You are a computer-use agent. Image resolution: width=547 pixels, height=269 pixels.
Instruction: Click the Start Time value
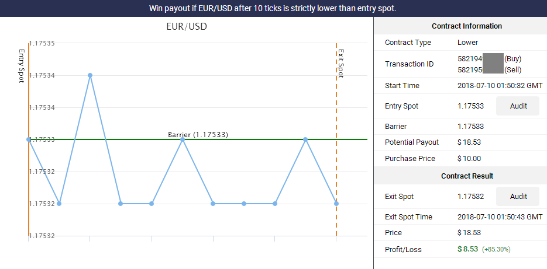click(500, 86)
